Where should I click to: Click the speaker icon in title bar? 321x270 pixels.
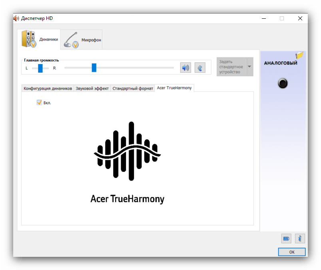point(16,18)
